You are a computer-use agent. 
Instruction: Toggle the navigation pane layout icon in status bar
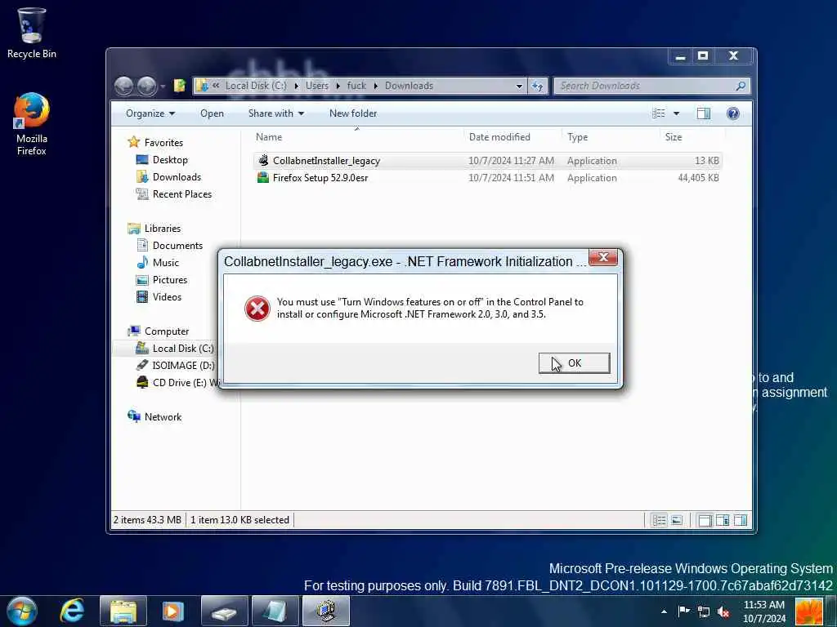tap(705, 520)
